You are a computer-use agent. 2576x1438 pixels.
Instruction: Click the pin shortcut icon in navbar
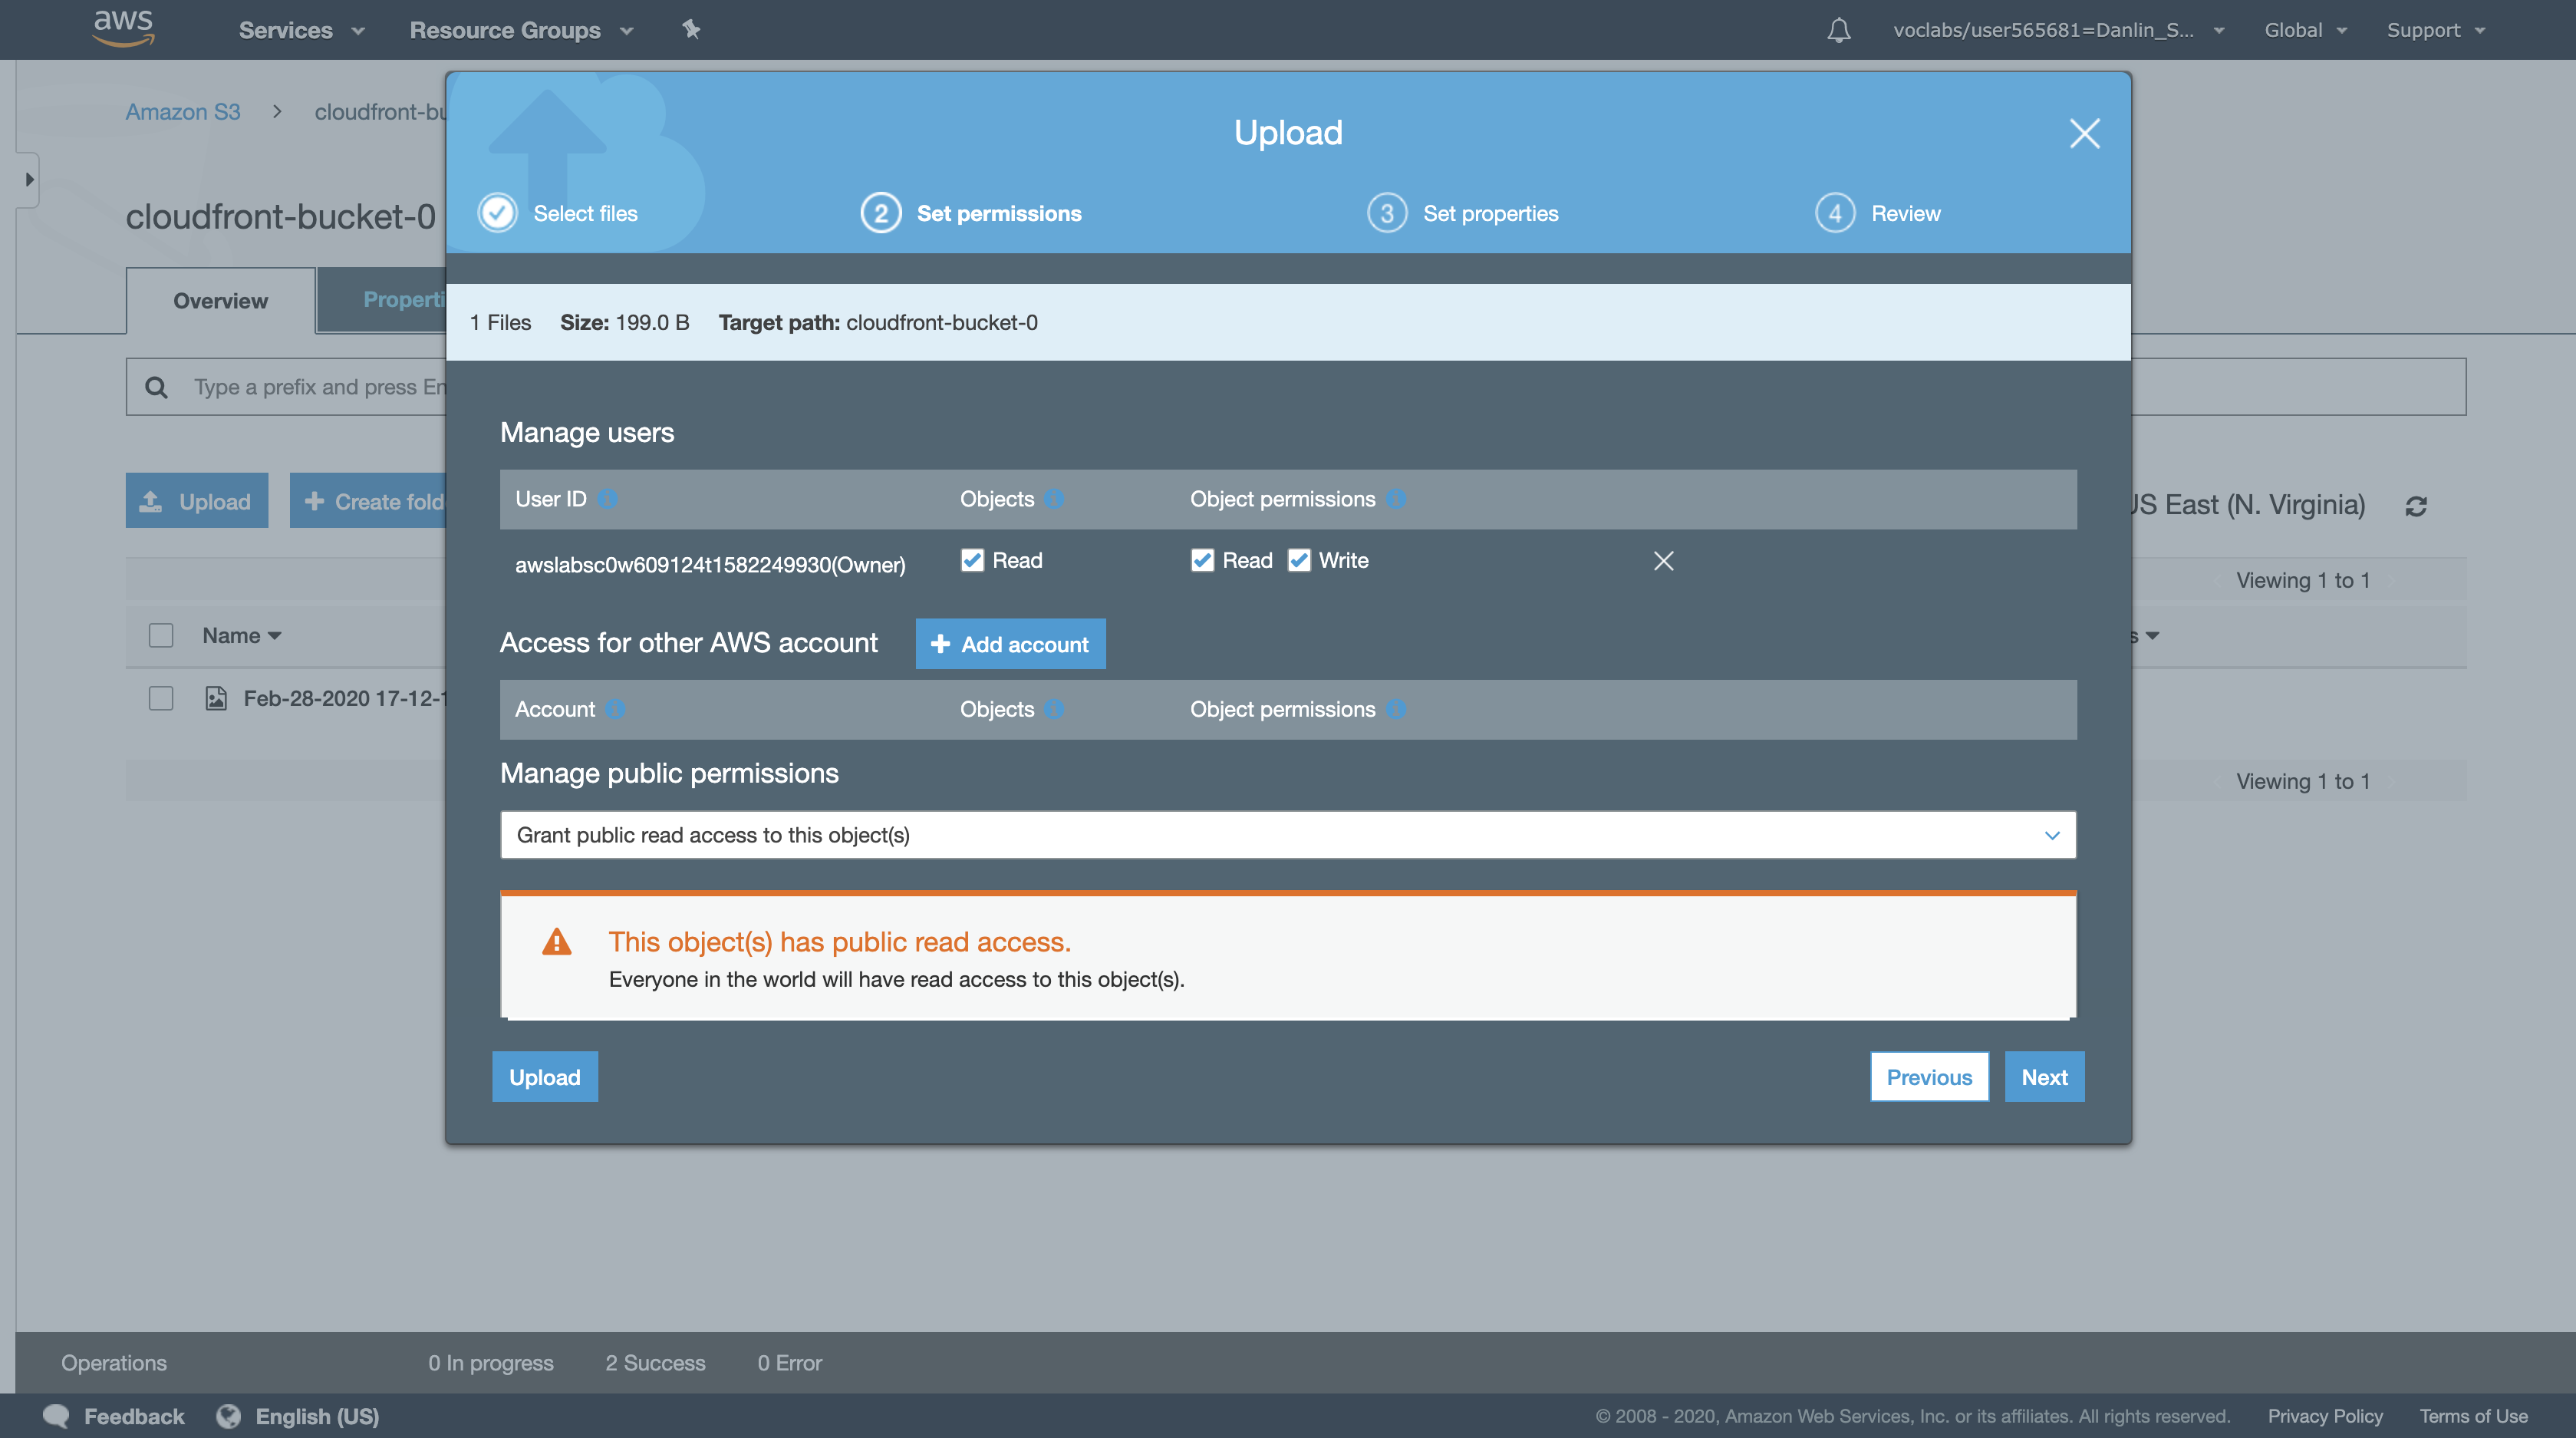pyautogui.click(x=691, y=29)
